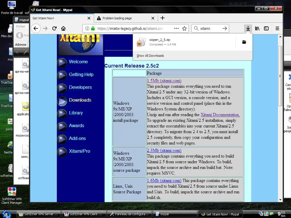Viewport: 291px width, 218px height.
Task: Download the 1.5Mb (xitami.com) package
Action: click(x=164, y=81)
